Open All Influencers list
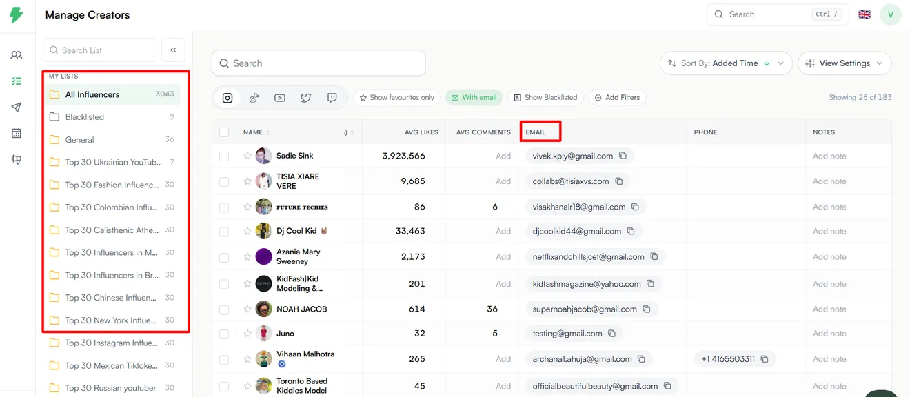910x397 pixels. pos(112,94)
